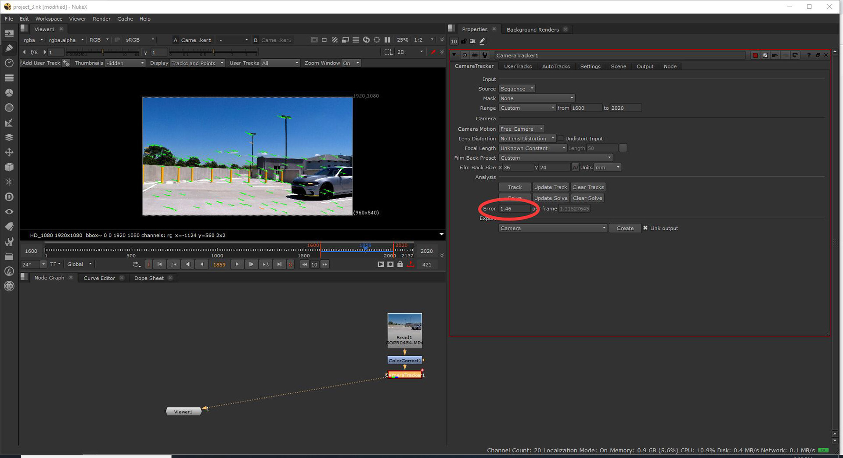Click the viewer refresh icon

pyautogui.click(x=366, y=40)
